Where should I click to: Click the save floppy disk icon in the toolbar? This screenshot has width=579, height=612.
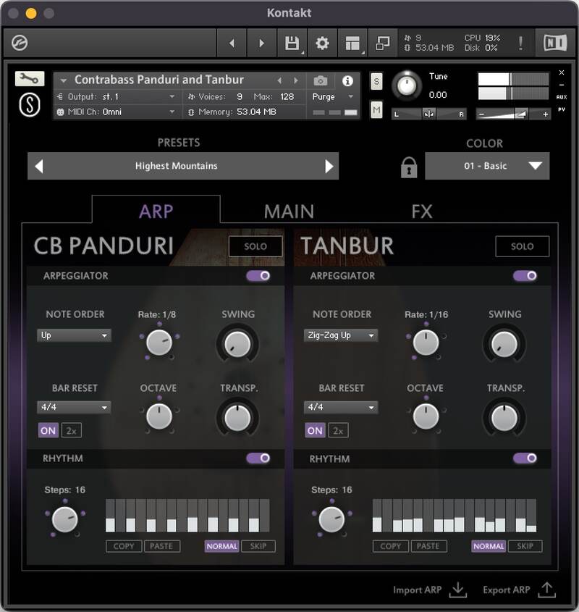(292, 42)
